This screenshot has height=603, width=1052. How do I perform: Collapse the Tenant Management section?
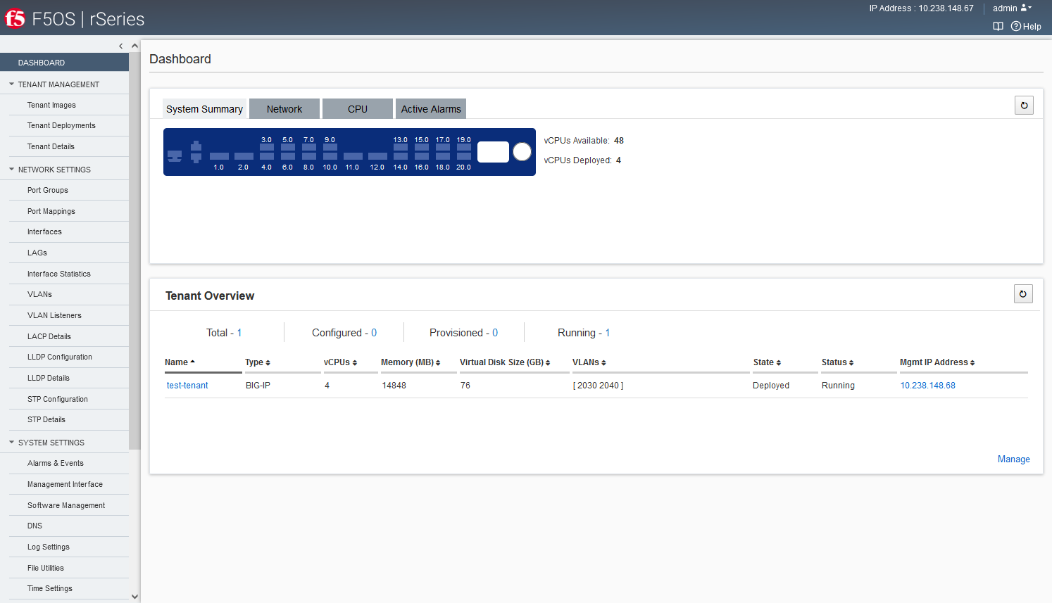[12, 84]
